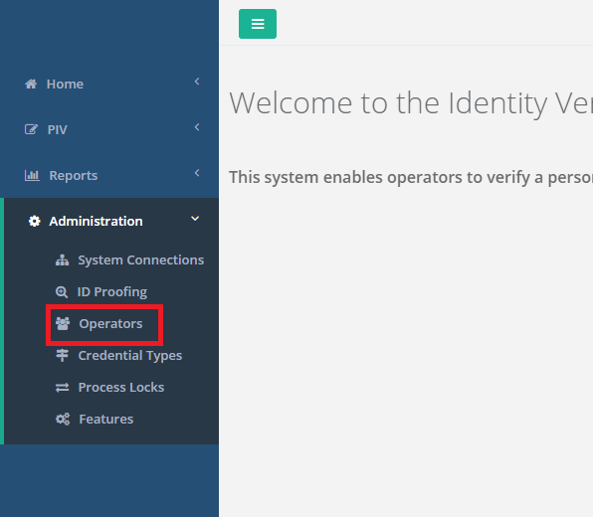The height and width of the screenshot is (517, 593).
Task: Expand the PIV menu chevron
Action: (x=197, y=127)
